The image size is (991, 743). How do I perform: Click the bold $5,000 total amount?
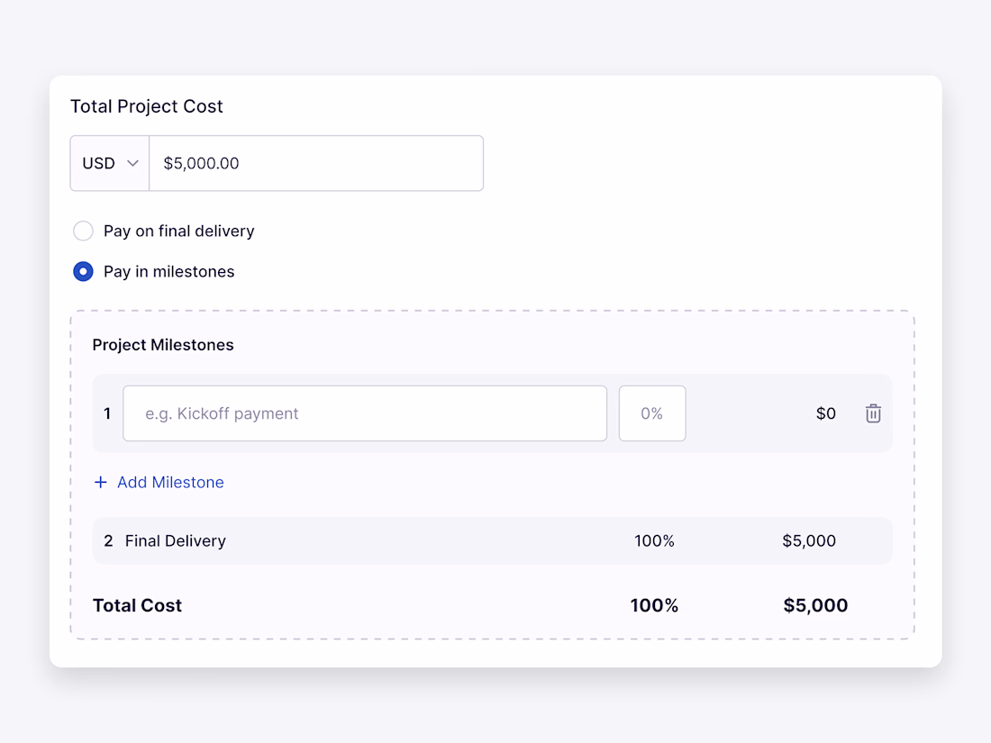pyautogui.click(x=815, y=605)
